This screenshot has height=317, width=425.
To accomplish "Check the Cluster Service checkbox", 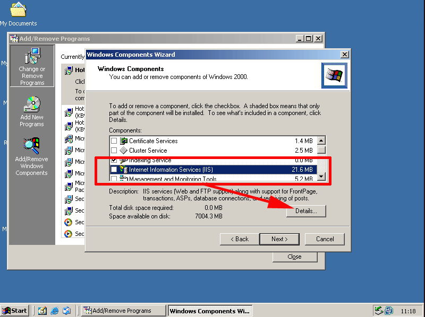I will (114, 151).
